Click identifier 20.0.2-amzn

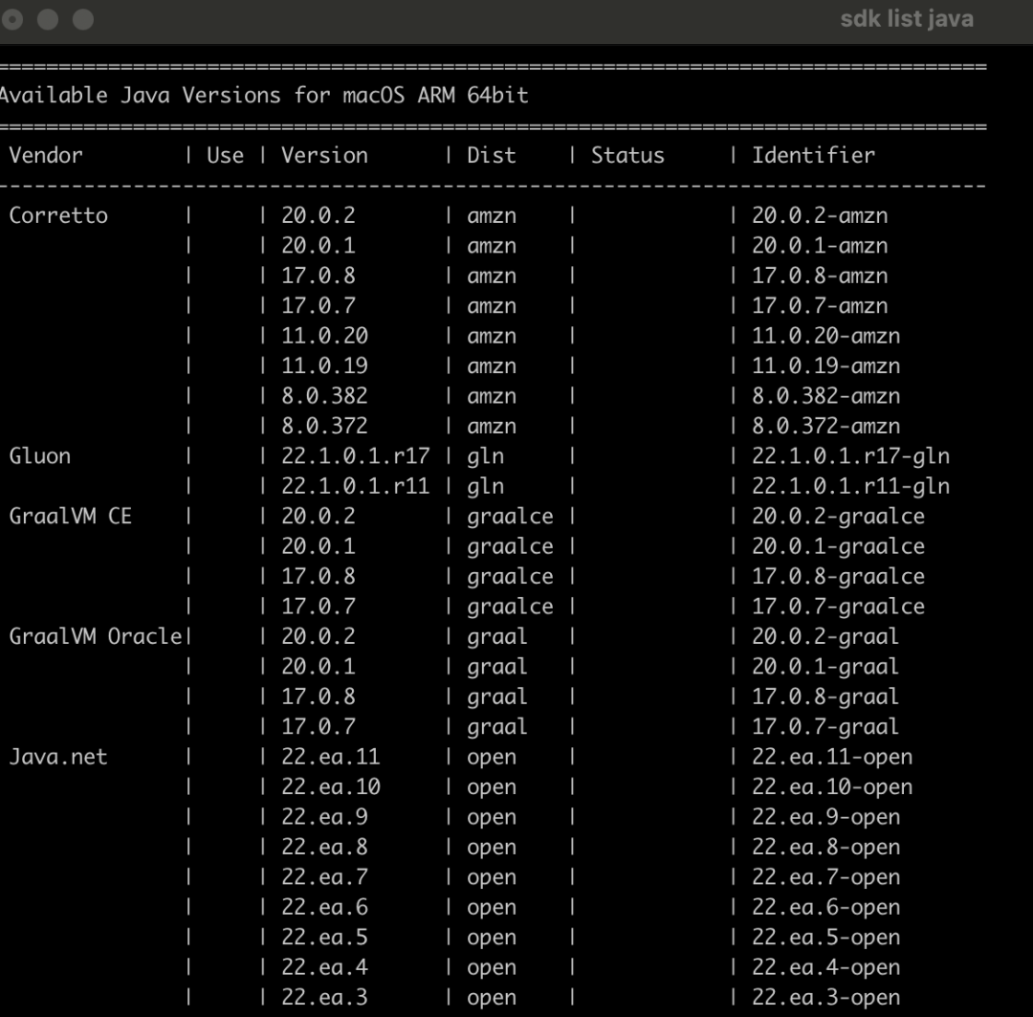[821, 215]
